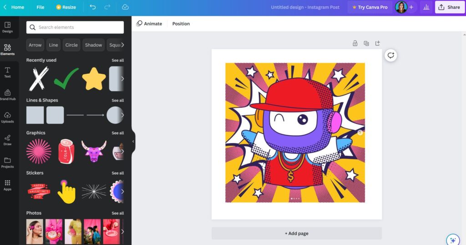The image size is (466, 245).
Task: Select the yellow star element thumbnail
Action: [x=94, y=79]
